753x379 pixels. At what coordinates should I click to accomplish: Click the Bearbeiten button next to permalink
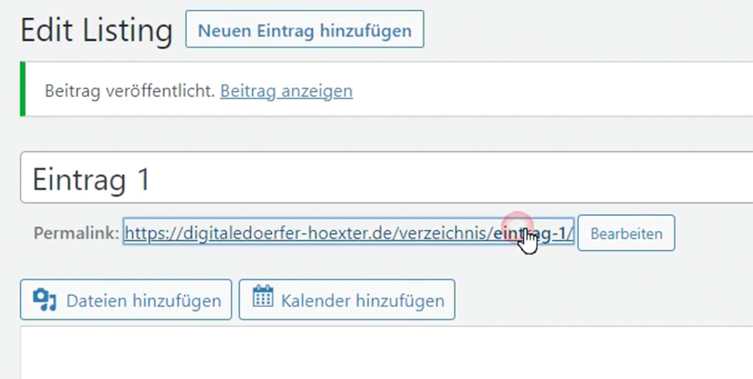(x=626, y=233)
